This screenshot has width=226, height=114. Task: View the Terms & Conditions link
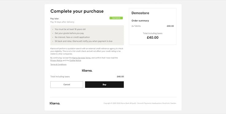58,64
